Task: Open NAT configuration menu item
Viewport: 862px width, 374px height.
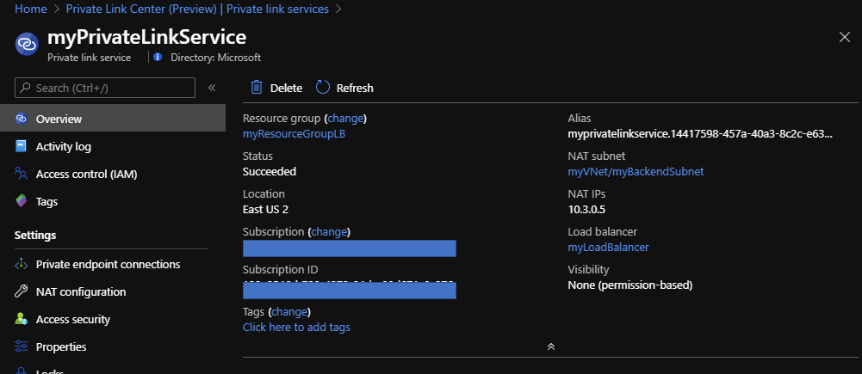Action: tap(113, 291)
